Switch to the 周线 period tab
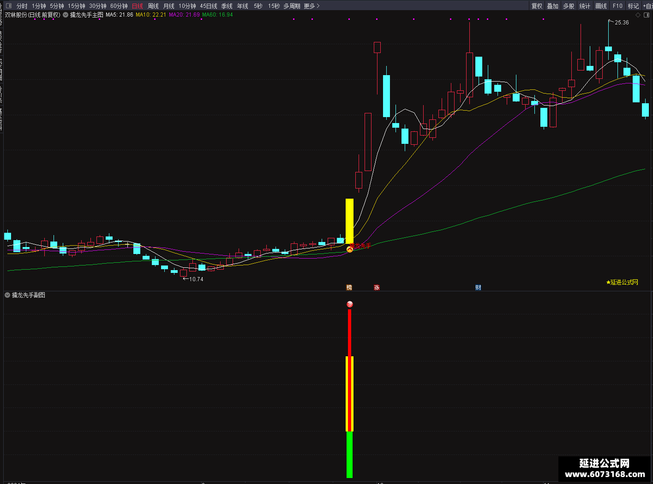653x484 pixels. tap(153, 6)
